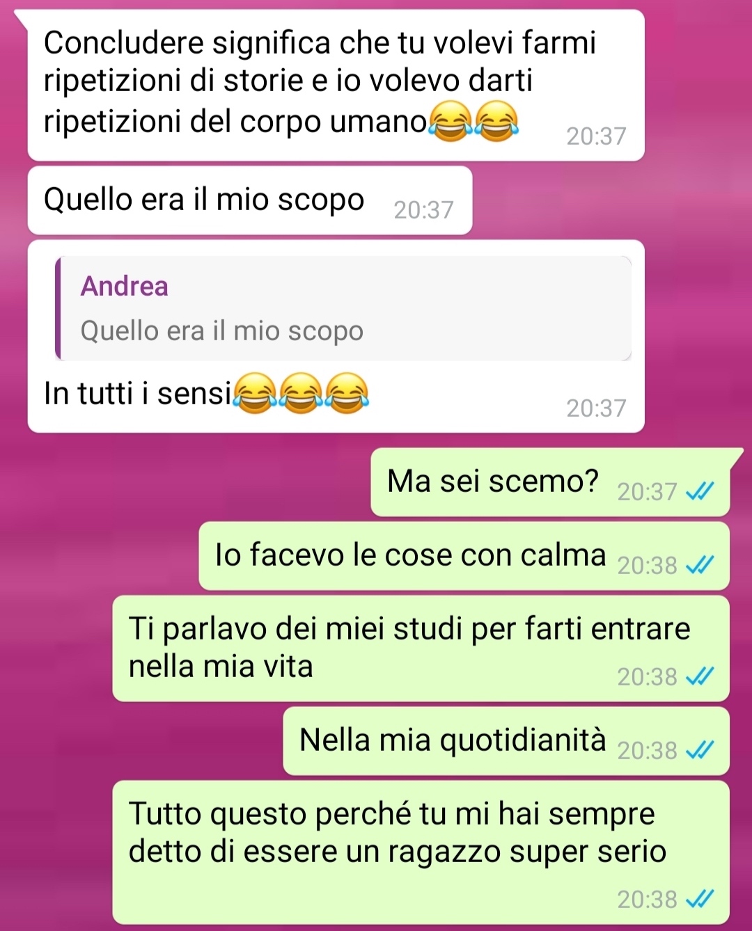Select the message 'Io facevo le cose con calma'
This screenshot has height=931, width=752.
pos(464,556)
